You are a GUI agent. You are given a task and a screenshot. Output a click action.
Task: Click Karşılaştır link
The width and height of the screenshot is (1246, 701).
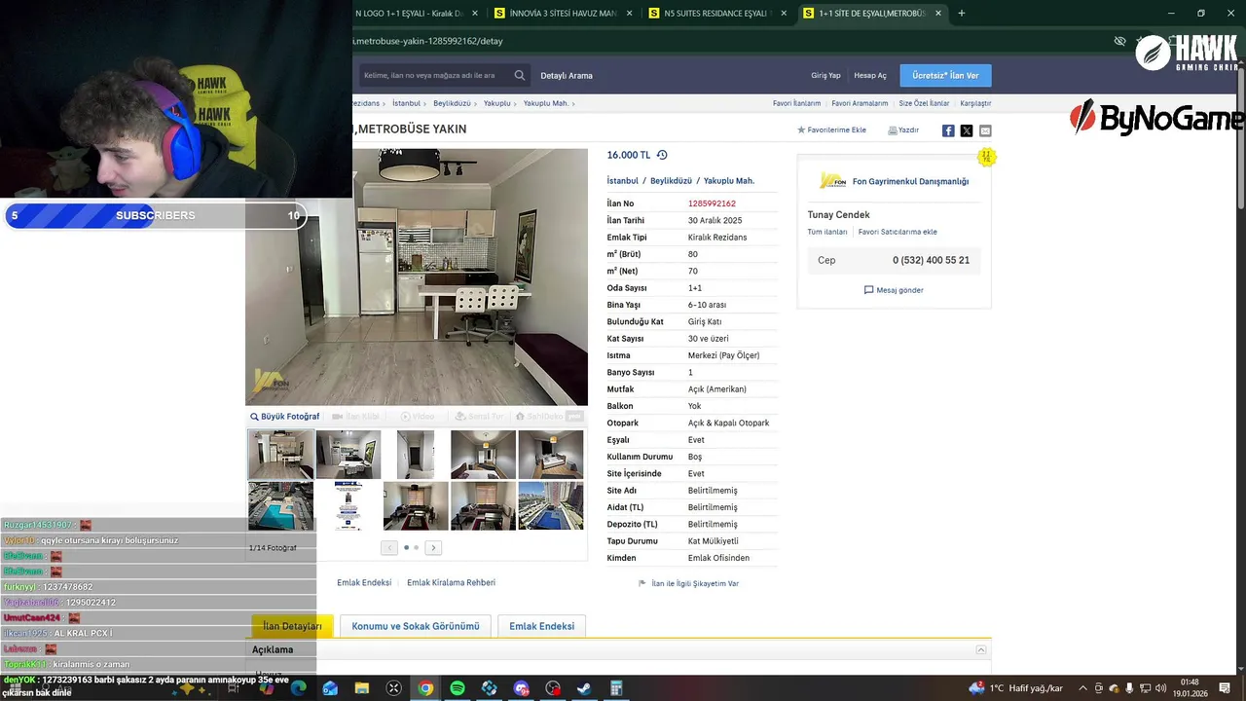975,103
